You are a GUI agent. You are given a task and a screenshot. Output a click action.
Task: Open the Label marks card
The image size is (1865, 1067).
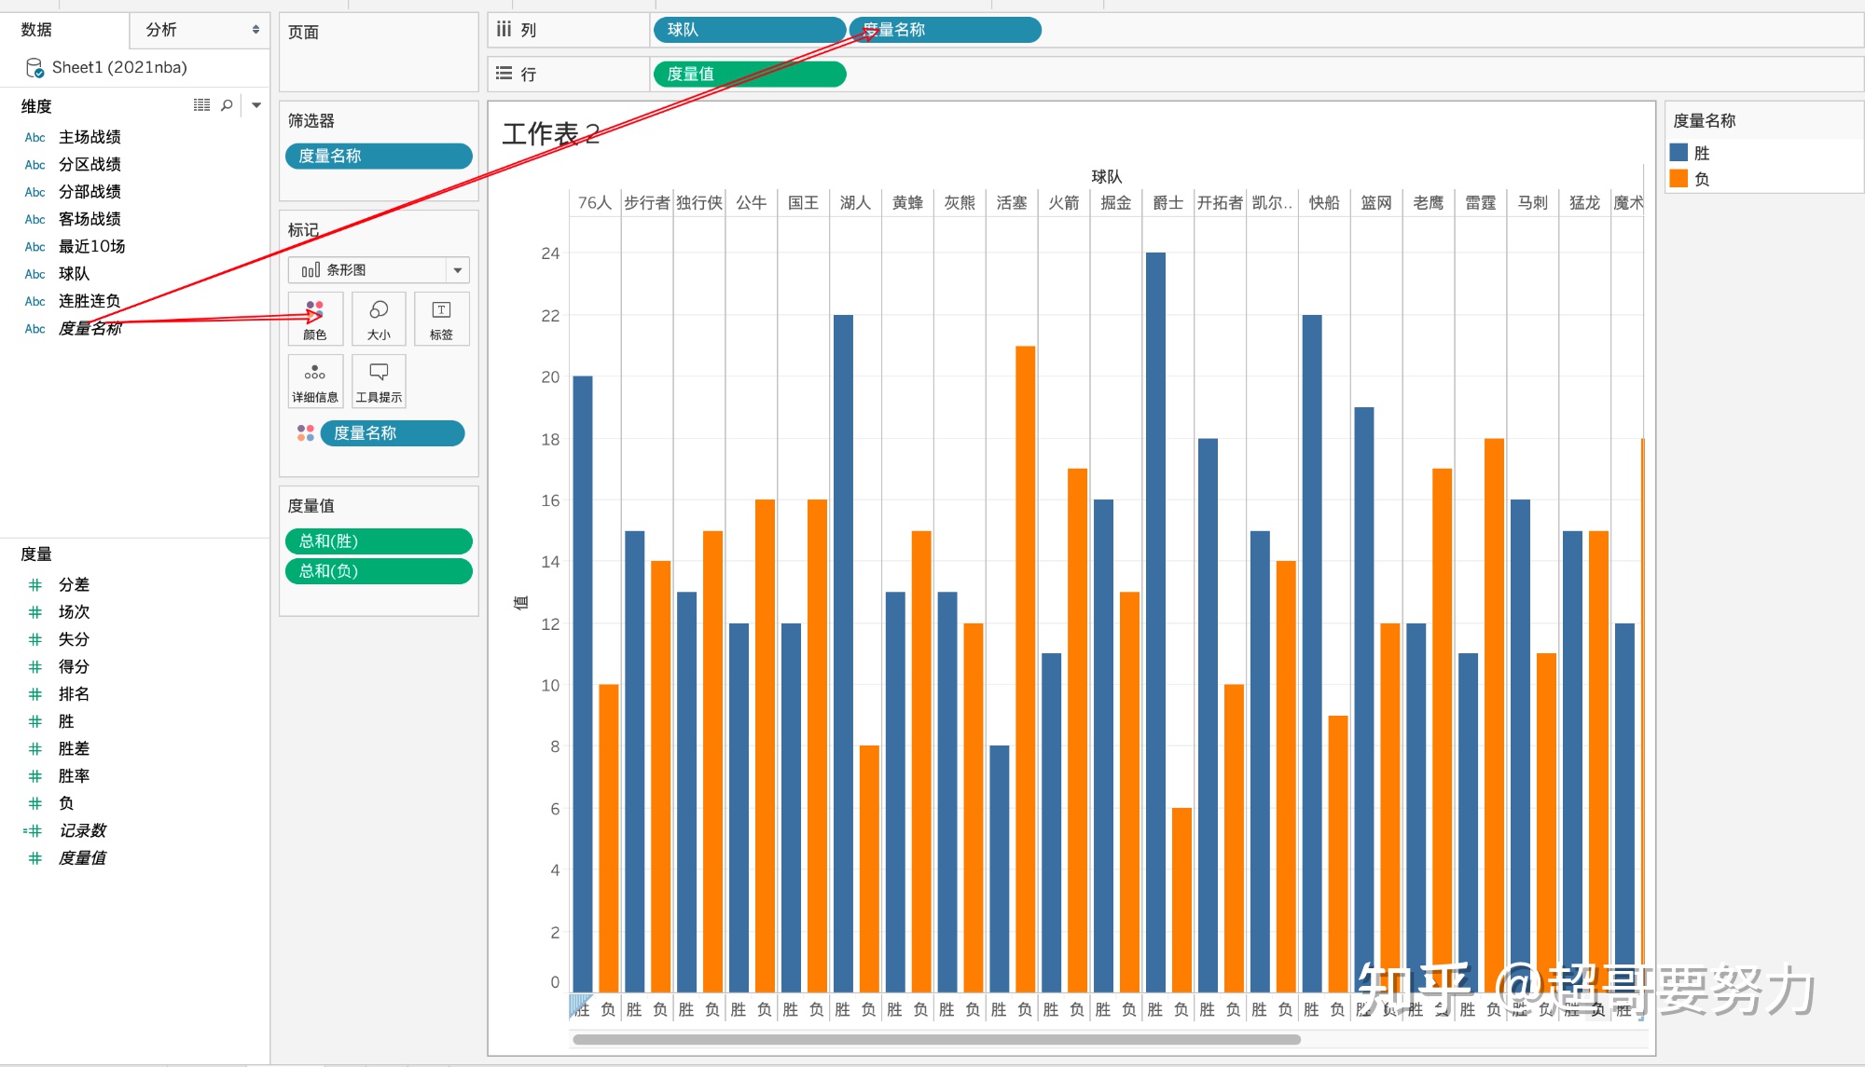click(x=441, y=319)
